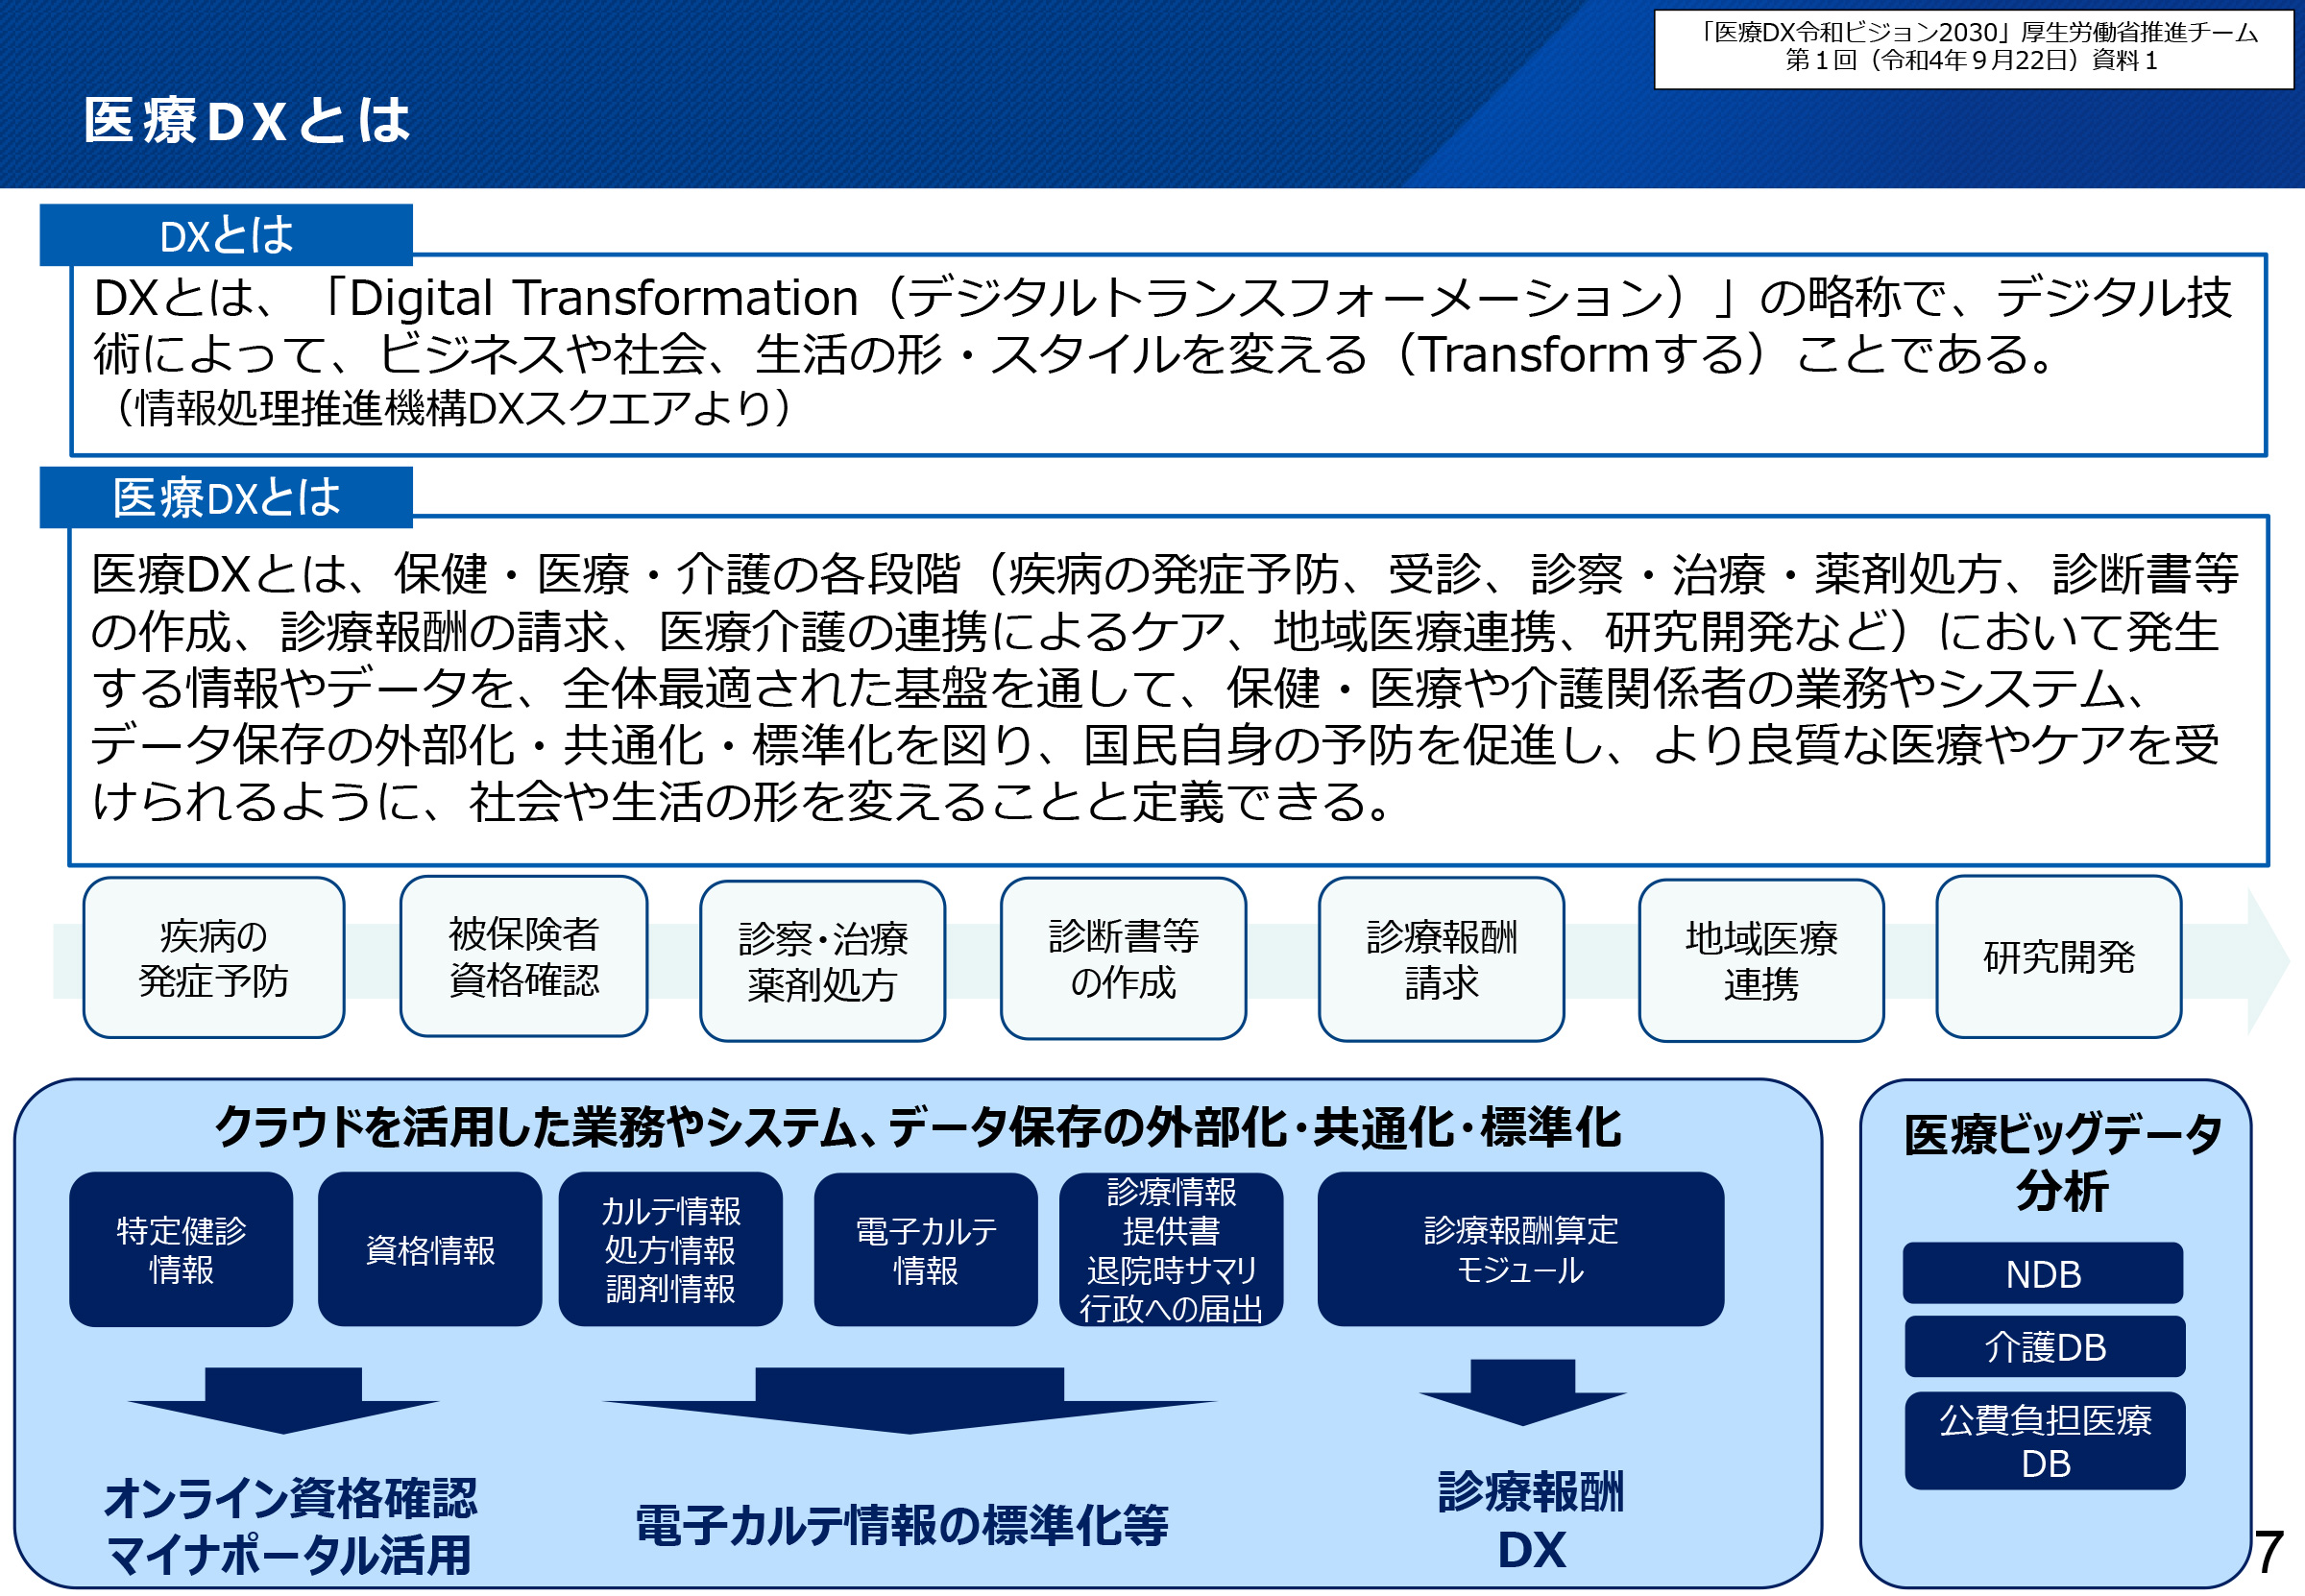Select the 公費負担医療DB box
The height and width of the screenshot is (1596, 2305).
2044,1440
